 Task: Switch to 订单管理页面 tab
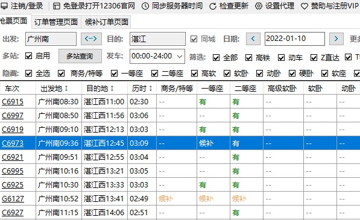56,22
